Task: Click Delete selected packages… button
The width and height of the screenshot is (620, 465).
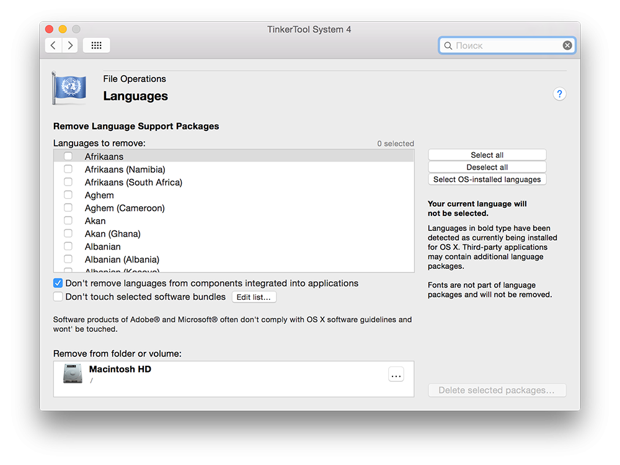Action: click(497, 390)
